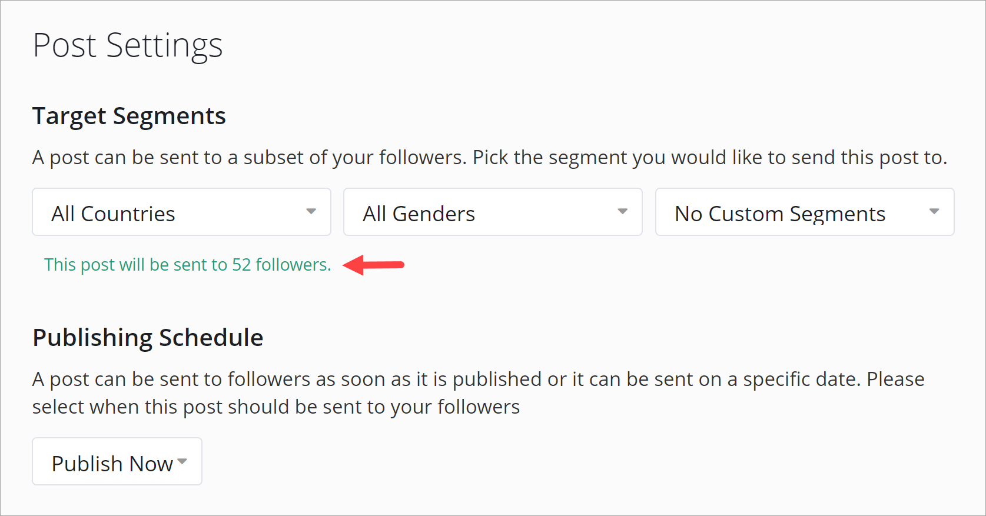The height and width of the screenshot is (516, 986).
Task: Click the description text under Publishing Schedule
Action: (x=478, y=379)
